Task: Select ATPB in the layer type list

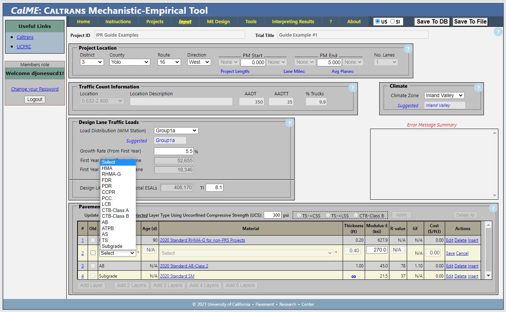Action: pyautogui.click(x=118, y=228)
